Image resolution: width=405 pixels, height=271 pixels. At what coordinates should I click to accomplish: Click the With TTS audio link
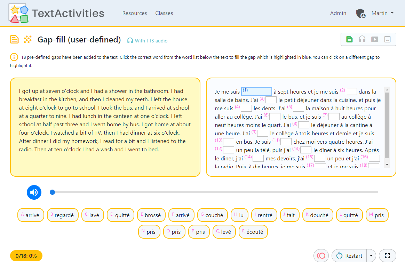tap(151, 41)
